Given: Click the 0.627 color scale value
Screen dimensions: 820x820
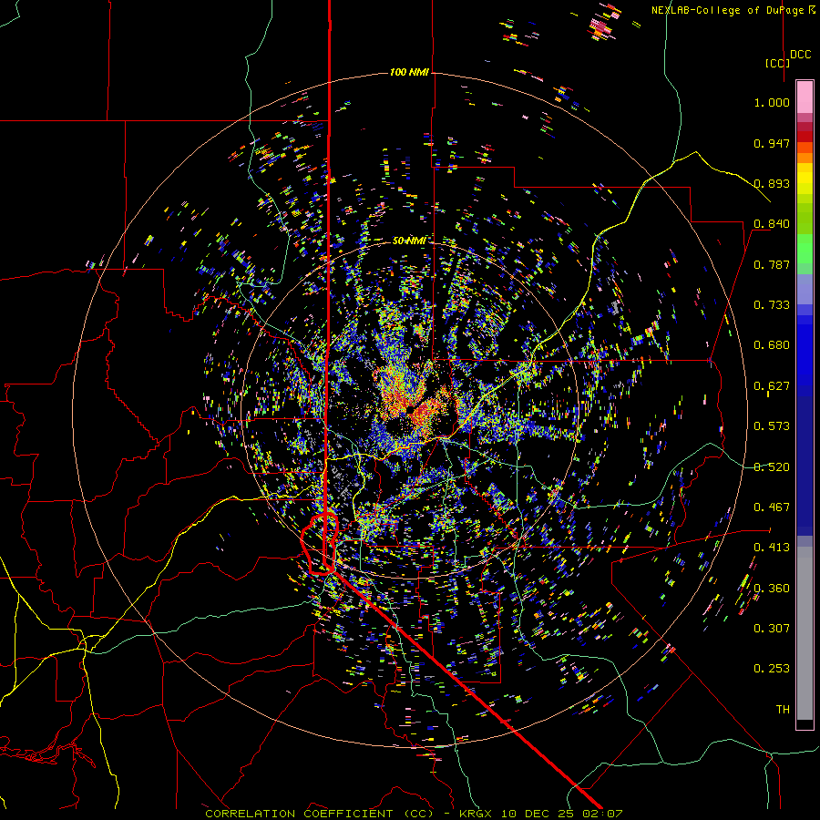Looking at the screenshot, I should (x=772, y=386).
